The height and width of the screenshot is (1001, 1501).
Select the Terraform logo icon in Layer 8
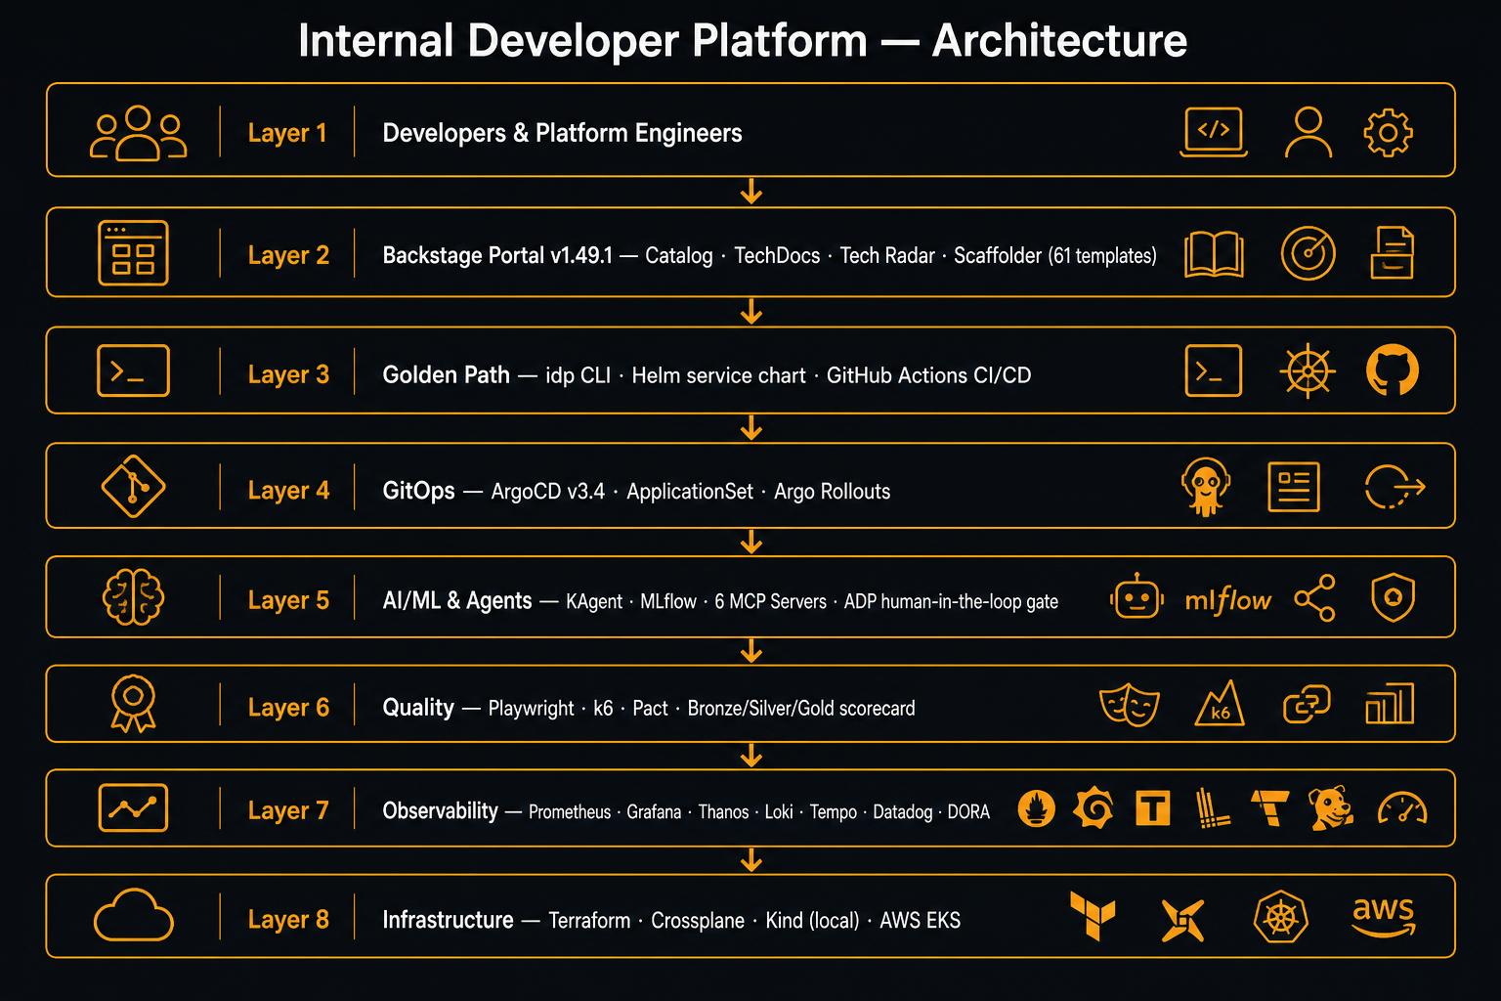1093,916
